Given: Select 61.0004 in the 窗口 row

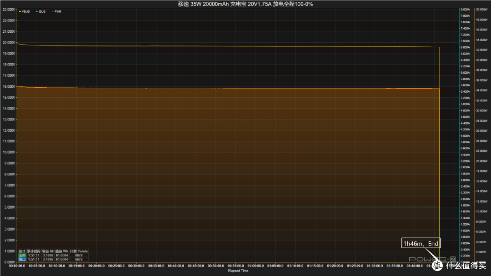Looking at the screenshot, I should pyautogui.click(x=62, y=259).
